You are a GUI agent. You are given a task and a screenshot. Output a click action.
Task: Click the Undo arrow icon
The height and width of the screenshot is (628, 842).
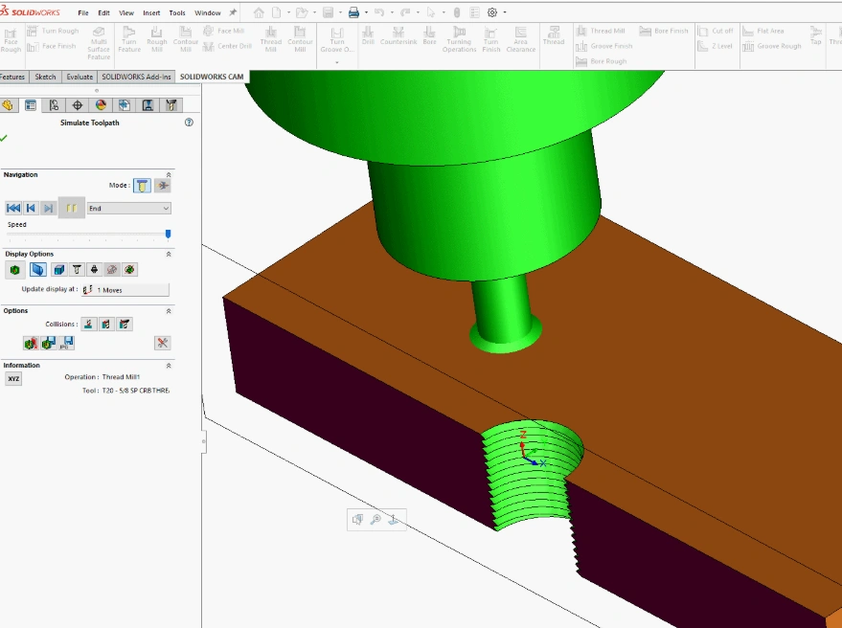click(x=379, y=12)
